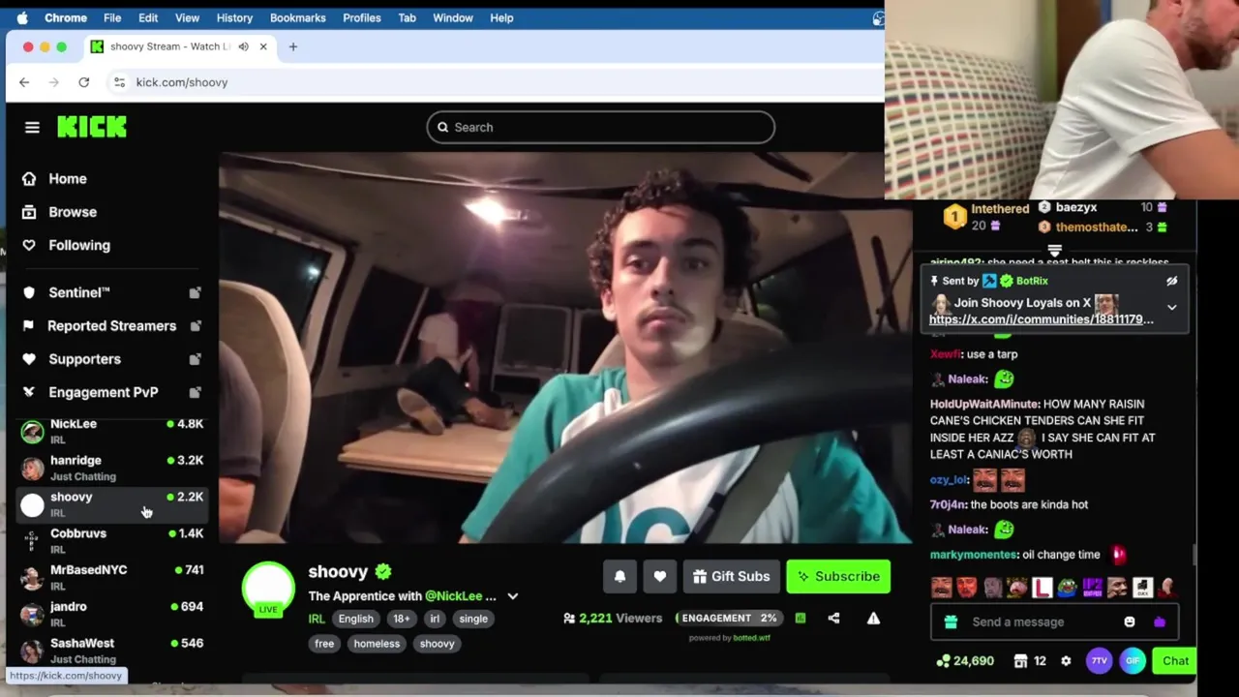The image size is (1239, 697).
Task: Hide the pinned BotRix message
Action: 1171,281
